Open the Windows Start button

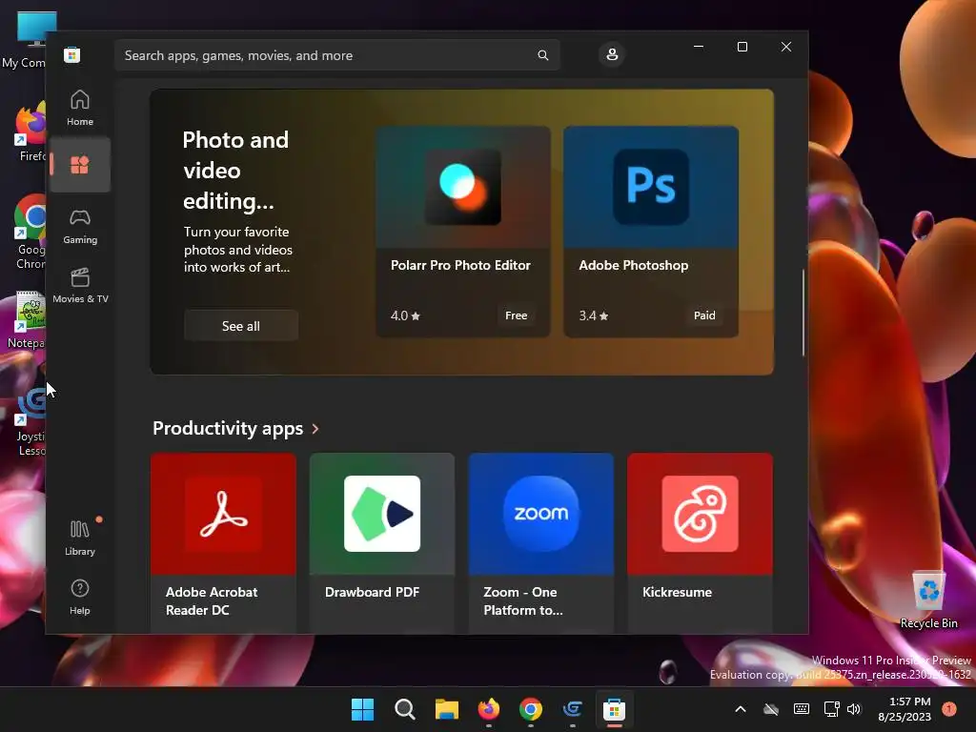click(362, 709)
